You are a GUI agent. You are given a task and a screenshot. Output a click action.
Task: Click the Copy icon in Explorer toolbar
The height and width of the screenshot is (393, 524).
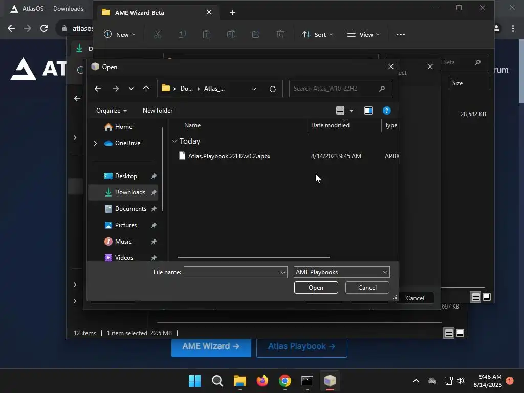point(182,34)
